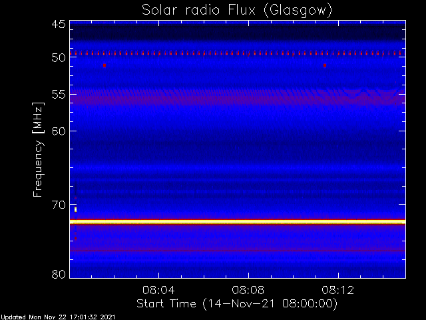Click the thin dark red line near 76 MHz
This screenshot has height=320, width=426.
pyautogui.click(x=238, y=251)
